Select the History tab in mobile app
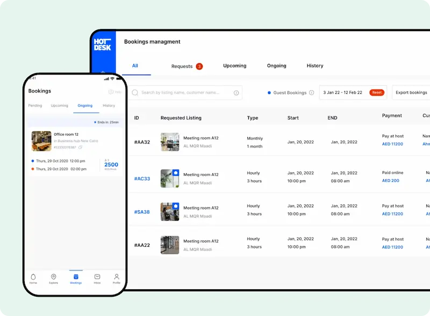430x316 pixels. 109,106
